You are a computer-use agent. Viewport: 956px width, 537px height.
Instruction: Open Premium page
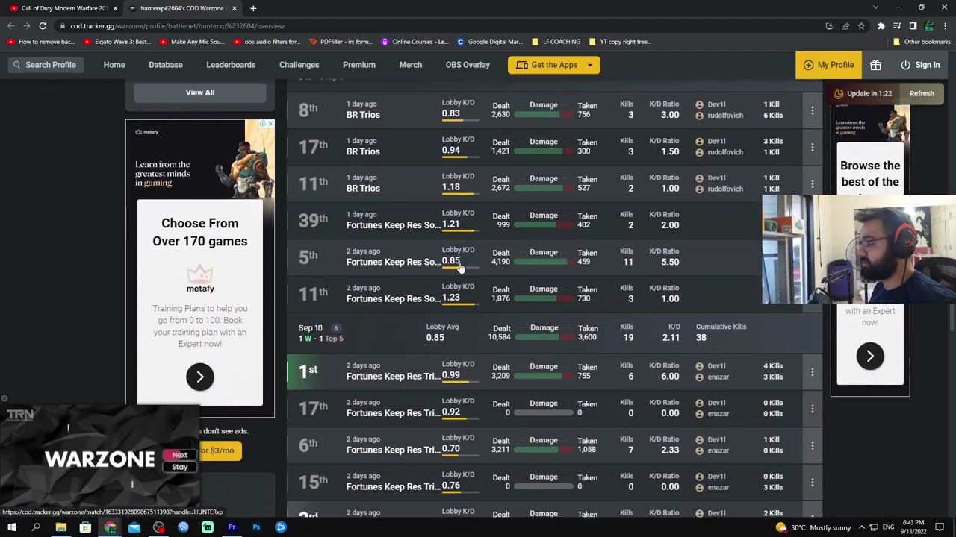coord(359,65)
